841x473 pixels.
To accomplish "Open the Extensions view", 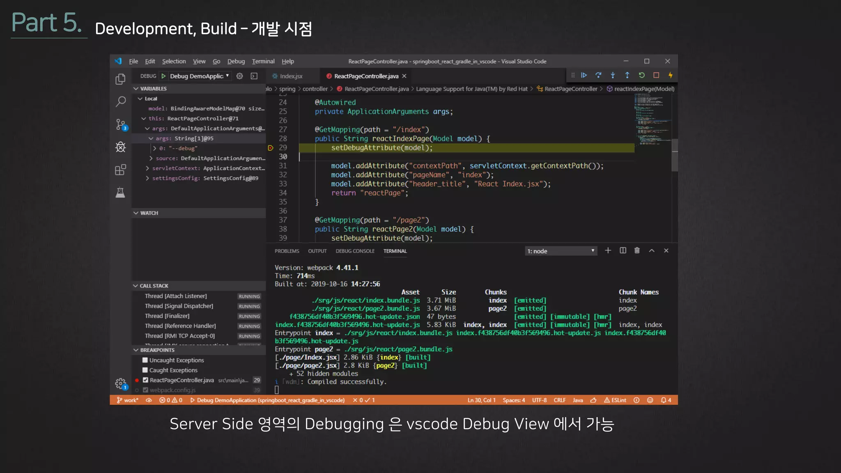I will 120,170.
